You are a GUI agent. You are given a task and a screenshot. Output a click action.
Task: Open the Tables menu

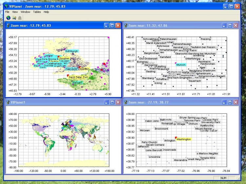pyautogui.click(x=37, y=12)
